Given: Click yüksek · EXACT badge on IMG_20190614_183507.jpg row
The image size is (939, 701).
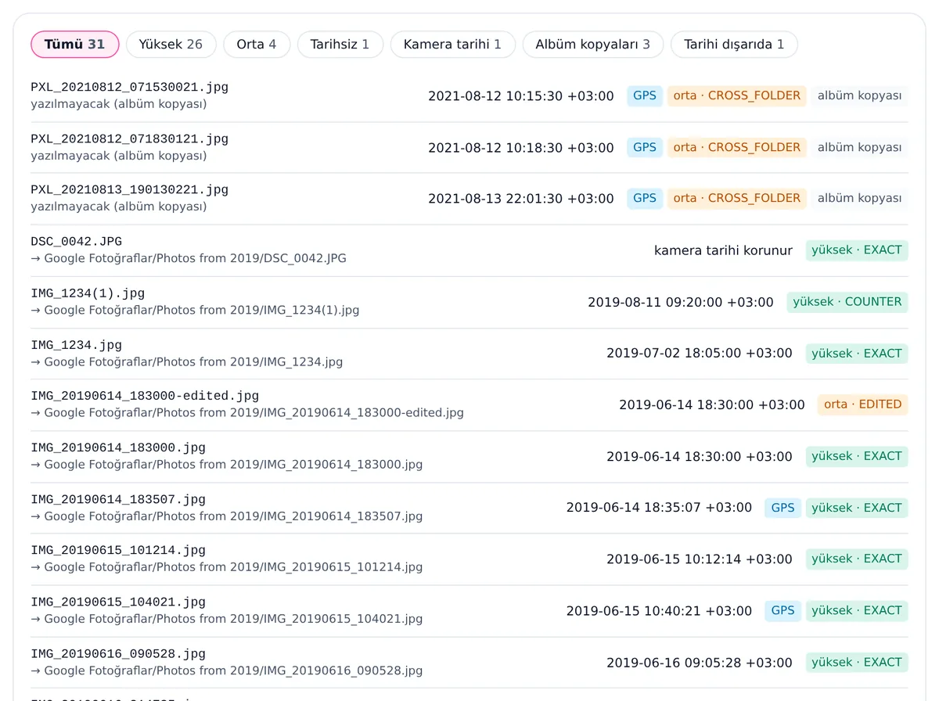Looking at the screenshot, I should (857, 508).
